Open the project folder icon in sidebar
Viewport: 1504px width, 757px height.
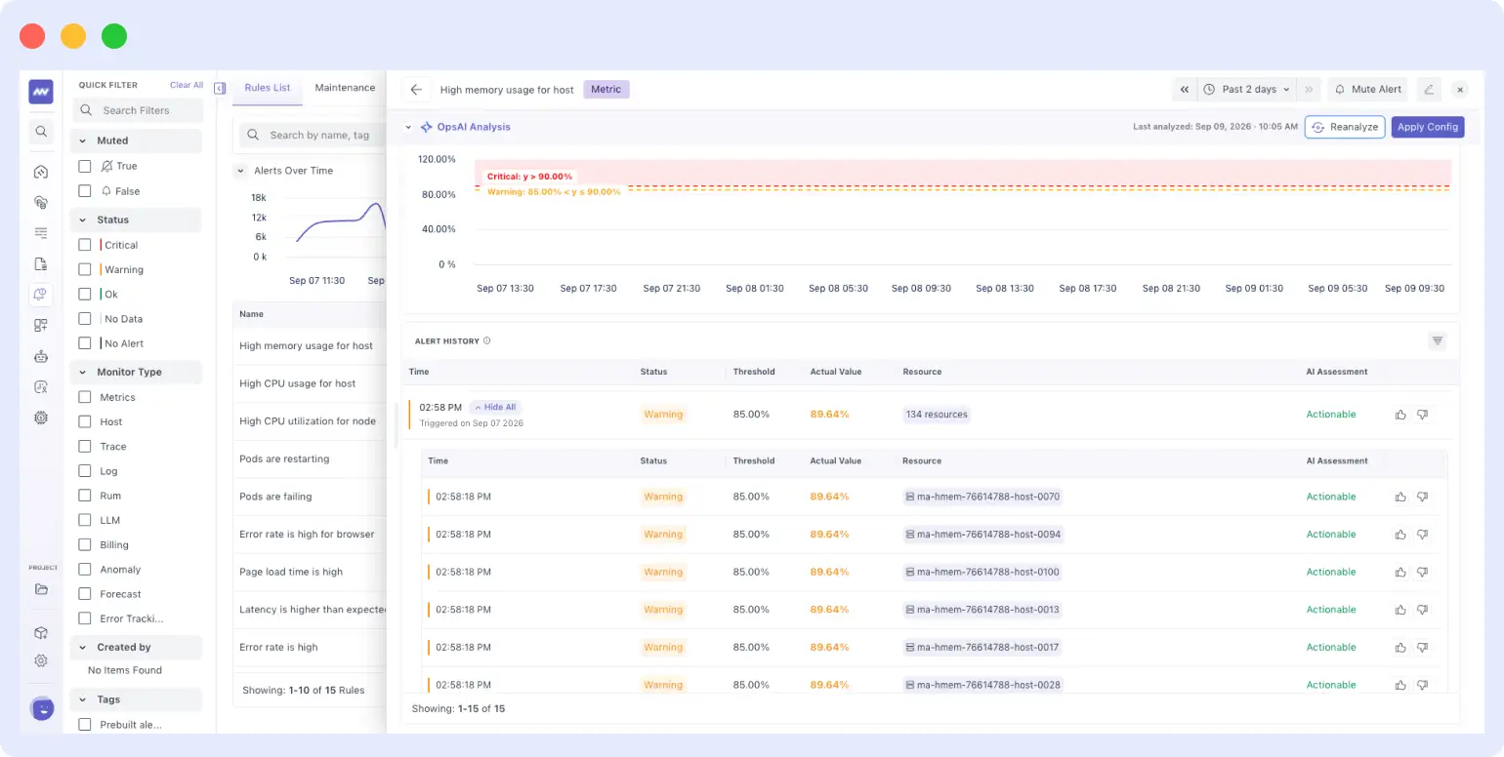(x=41, y=589)
